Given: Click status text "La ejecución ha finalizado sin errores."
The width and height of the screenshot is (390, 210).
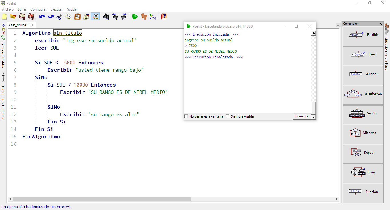Looking at the screenshot, I should [36, 207].
